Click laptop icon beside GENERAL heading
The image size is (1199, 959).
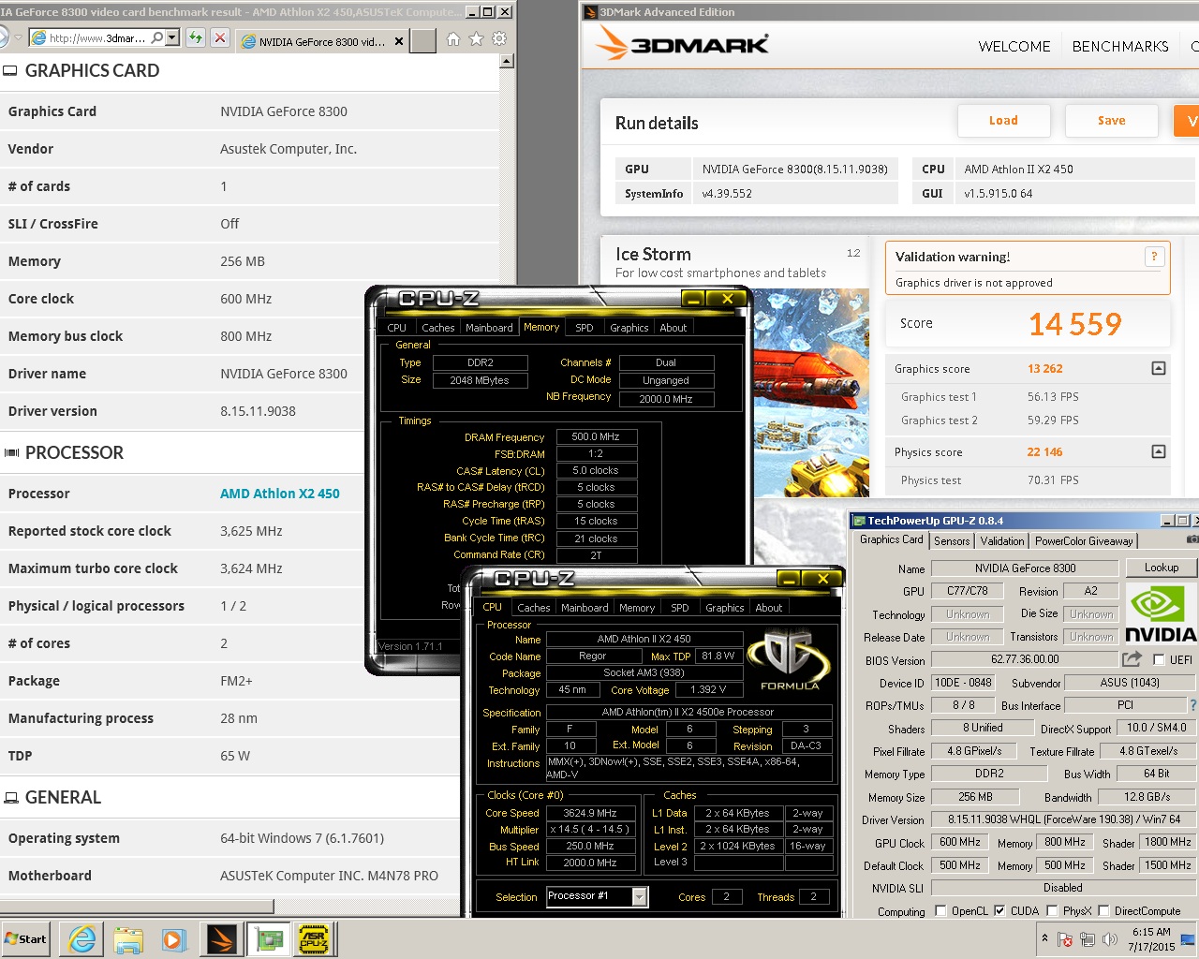point(11,798)
